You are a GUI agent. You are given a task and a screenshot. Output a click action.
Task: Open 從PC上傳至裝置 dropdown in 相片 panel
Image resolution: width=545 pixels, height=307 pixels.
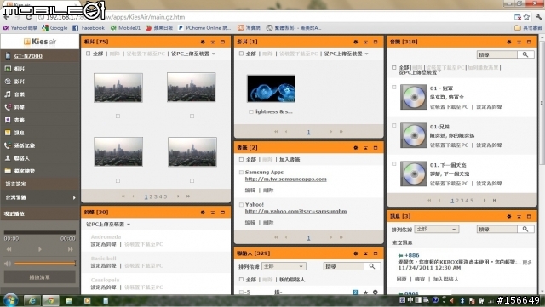193,54
